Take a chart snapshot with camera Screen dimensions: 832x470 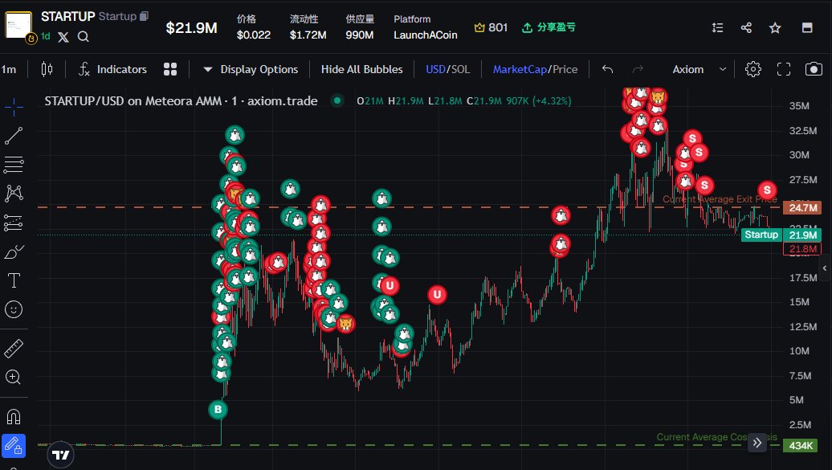tap(814, 69)
